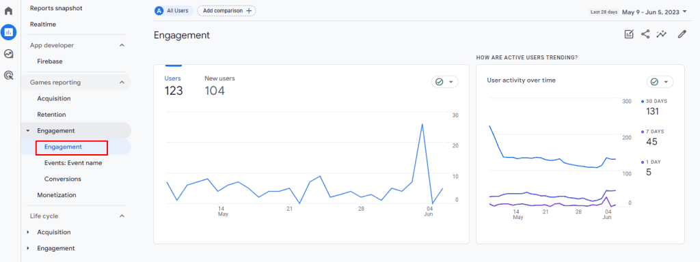The height and width of the screenshot is (262, 700).
Task: Click the Add comparison button
Action: 226,11
